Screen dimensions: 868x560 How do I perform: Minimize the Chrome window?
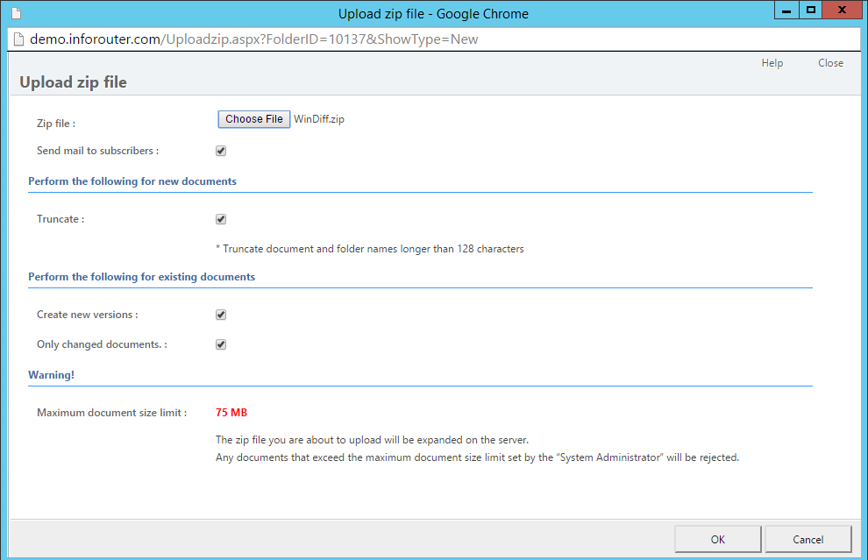(786, 10)
